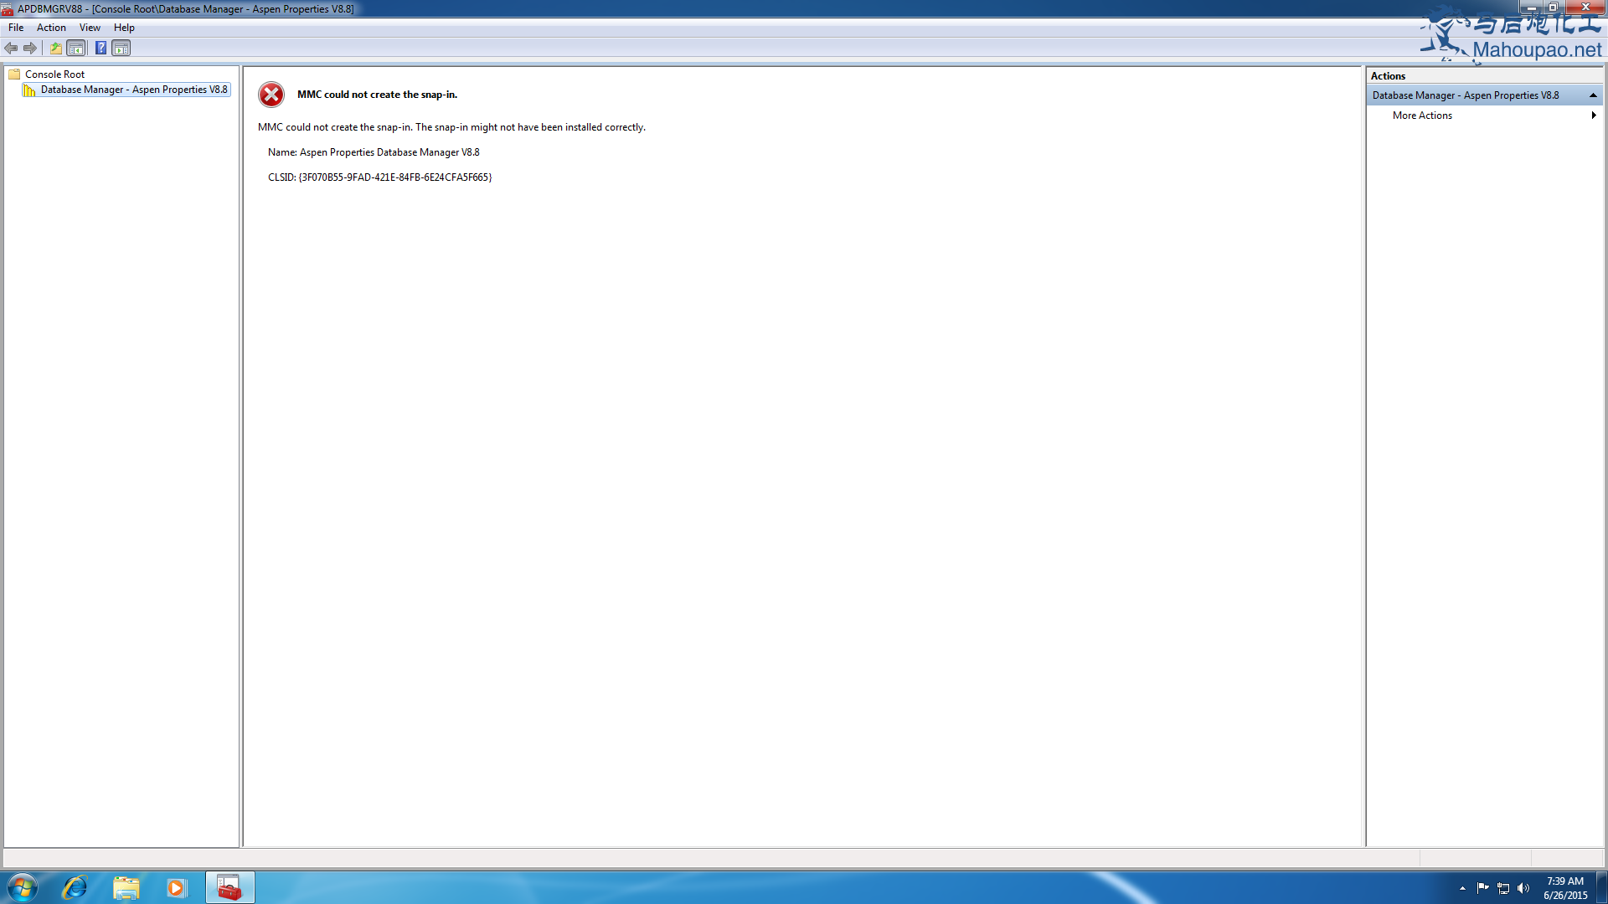Viewport: 1608px width, 904px height.
Task: Click the View menu item
Action: pyautogui.click(x=90, y=27)
